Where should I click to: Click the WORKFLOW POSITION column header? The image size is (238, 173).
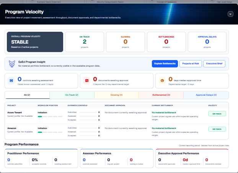pyautogui.click(x=48, y=105)
